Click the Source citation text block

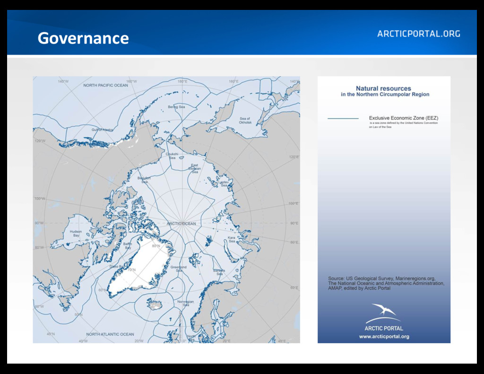coord(386,283)
